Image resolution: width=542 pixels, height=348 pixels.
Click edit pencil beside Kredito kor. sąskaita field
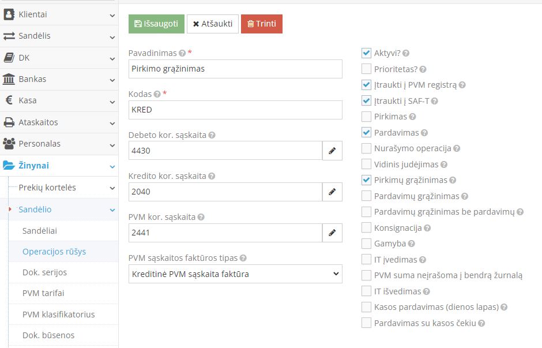tap(332, 192)
